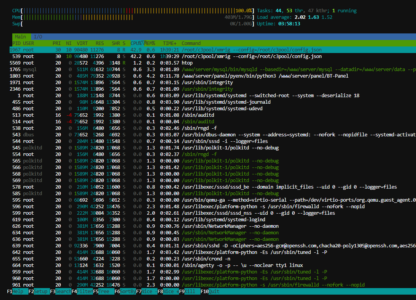
Task: Select the htop process row
Action: (213, 63)
